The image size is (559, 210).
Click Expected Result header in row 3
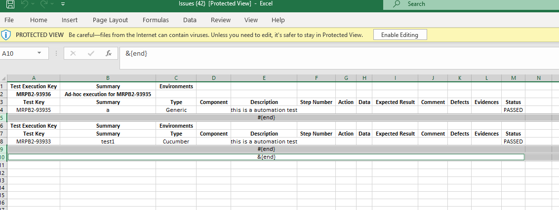point(395,102)
